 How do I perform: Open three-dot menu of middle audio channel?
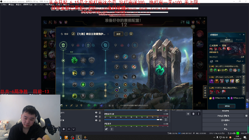[166, 120]
